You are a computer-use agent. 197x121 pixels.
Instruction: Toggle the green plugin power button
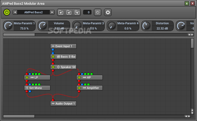7,12
